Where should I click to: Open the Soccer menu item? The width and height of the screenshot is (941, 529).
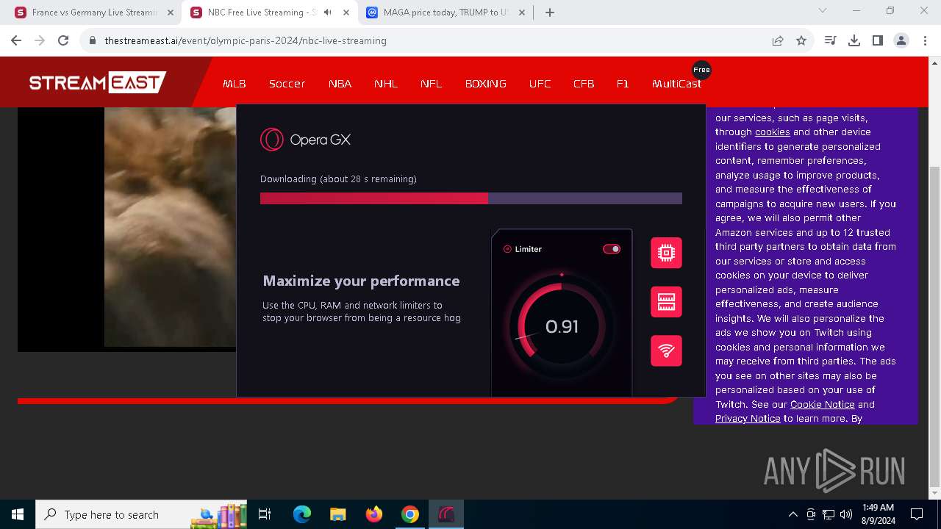[x=287, y=84]
